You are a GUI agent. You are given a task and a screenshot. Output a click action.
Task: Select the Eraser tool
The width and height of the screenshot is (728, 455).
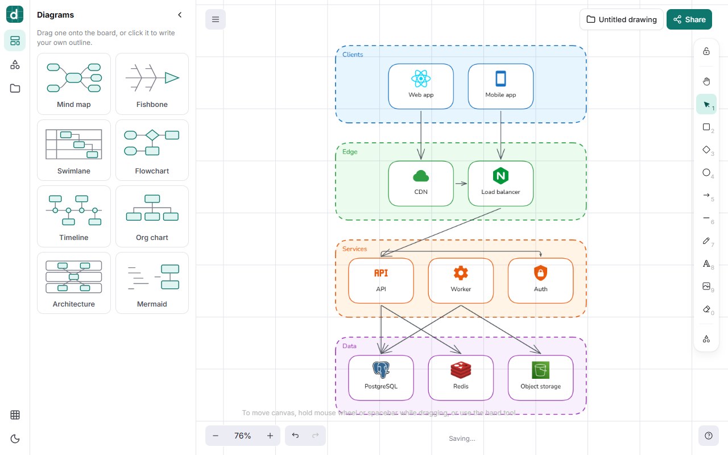click(x=706, y=309)
